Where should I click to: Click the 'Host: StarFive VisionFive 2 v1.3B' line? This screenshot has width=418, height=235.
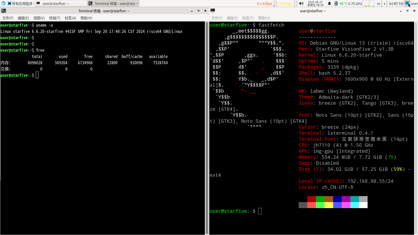click(346, 49)
